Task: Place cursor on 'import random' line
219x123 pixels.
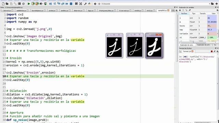Action: tap(17, 18)
